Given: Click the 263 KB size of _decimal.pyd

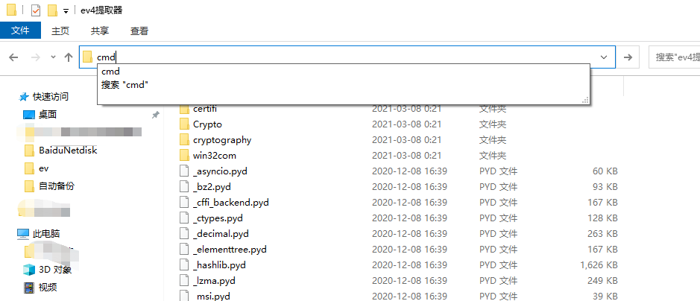Looking at the screenshot, I should pos(602,234).
